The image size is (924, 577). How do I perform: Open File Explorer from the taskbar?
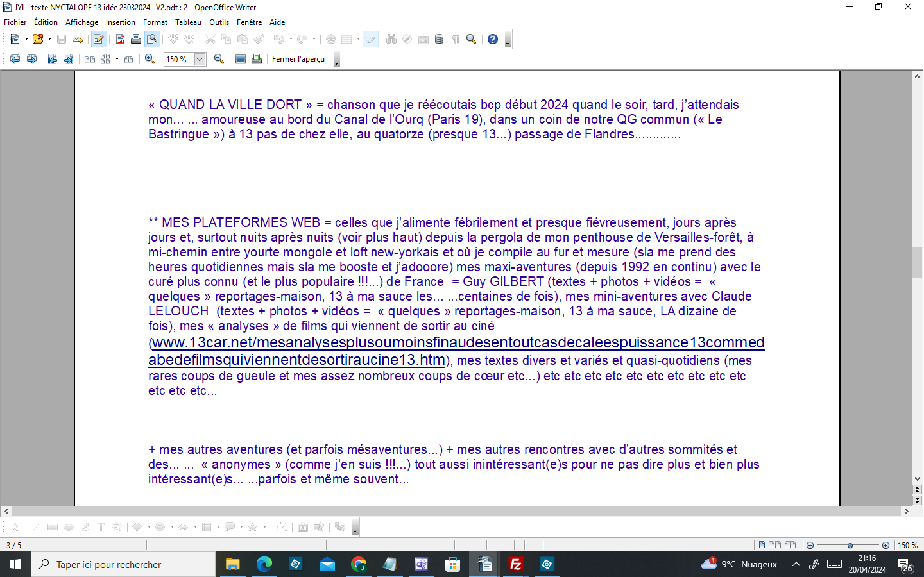click(x=232, y=564)
